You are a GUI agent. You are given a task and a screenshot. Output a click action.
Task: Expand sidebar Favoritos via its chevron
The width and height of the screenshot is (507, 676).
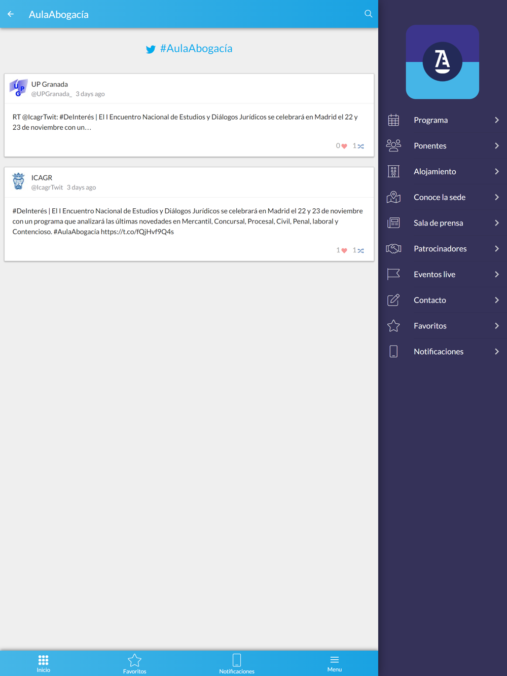pos(497,326)
